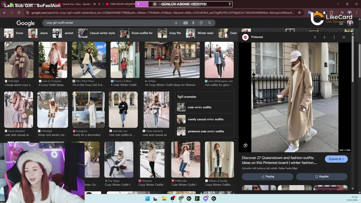
Task: Open related search comfy casual winter outfits
Action: coord(204,119)
